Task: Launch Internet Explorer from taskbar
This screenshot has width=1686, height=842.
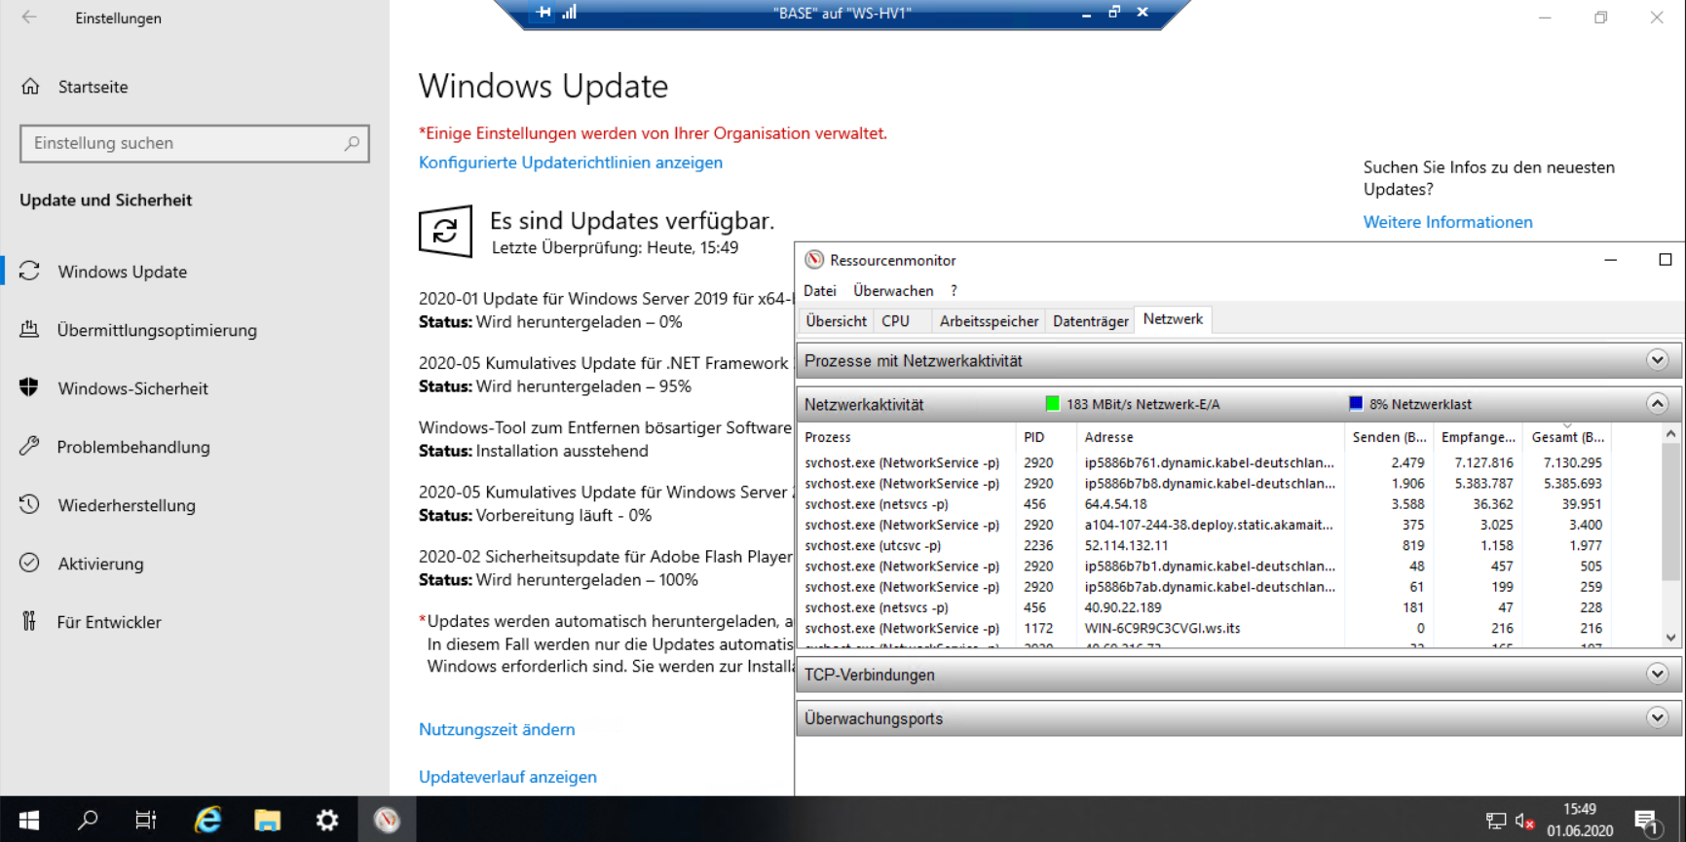Action: tap(207, 820)
